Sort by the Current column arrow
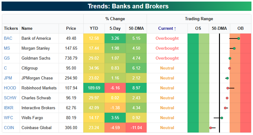The width and height of the screenshot is (253, 135). click(x=175, y=29)
